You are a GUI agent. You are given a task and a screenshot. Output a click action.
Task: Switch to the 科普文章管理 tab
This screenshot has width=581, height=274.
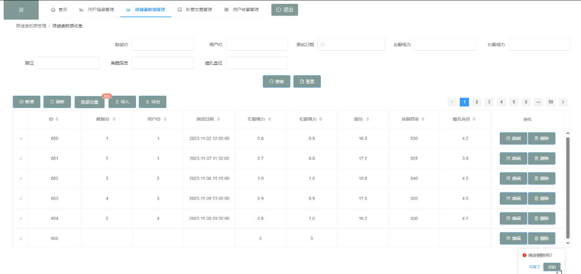tap(195, 10)
